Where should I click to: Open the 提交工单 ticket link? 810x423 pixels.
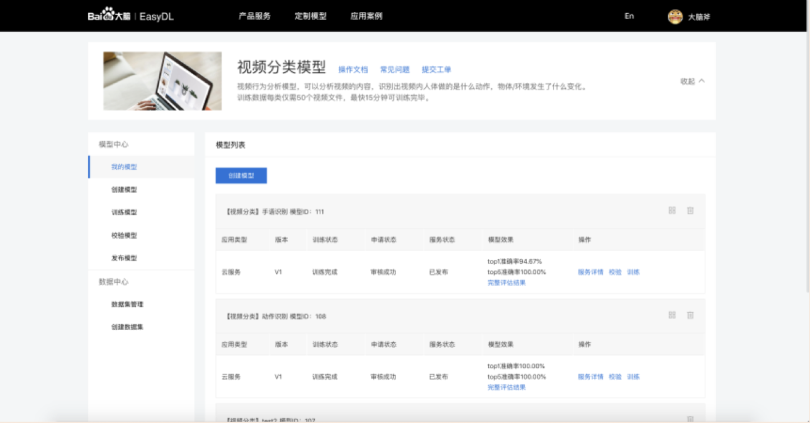tap(436, 69)
